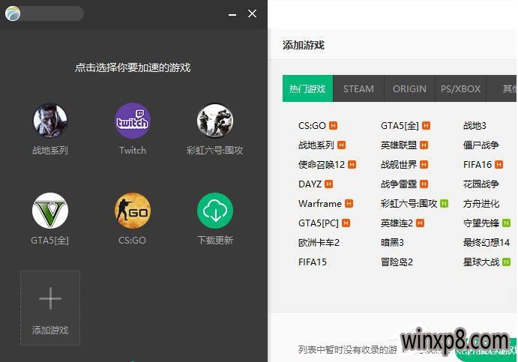
Task: Click orange H badge beside DAYZ
Action: pos(328,184)
